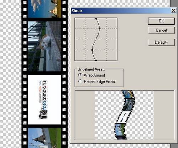Click the center of the shear curve grid

coord(96,39)
